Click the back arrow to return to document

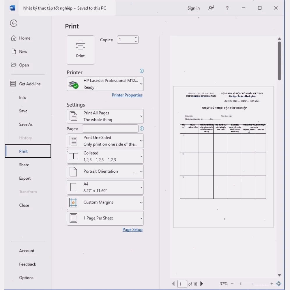(13, 23)
